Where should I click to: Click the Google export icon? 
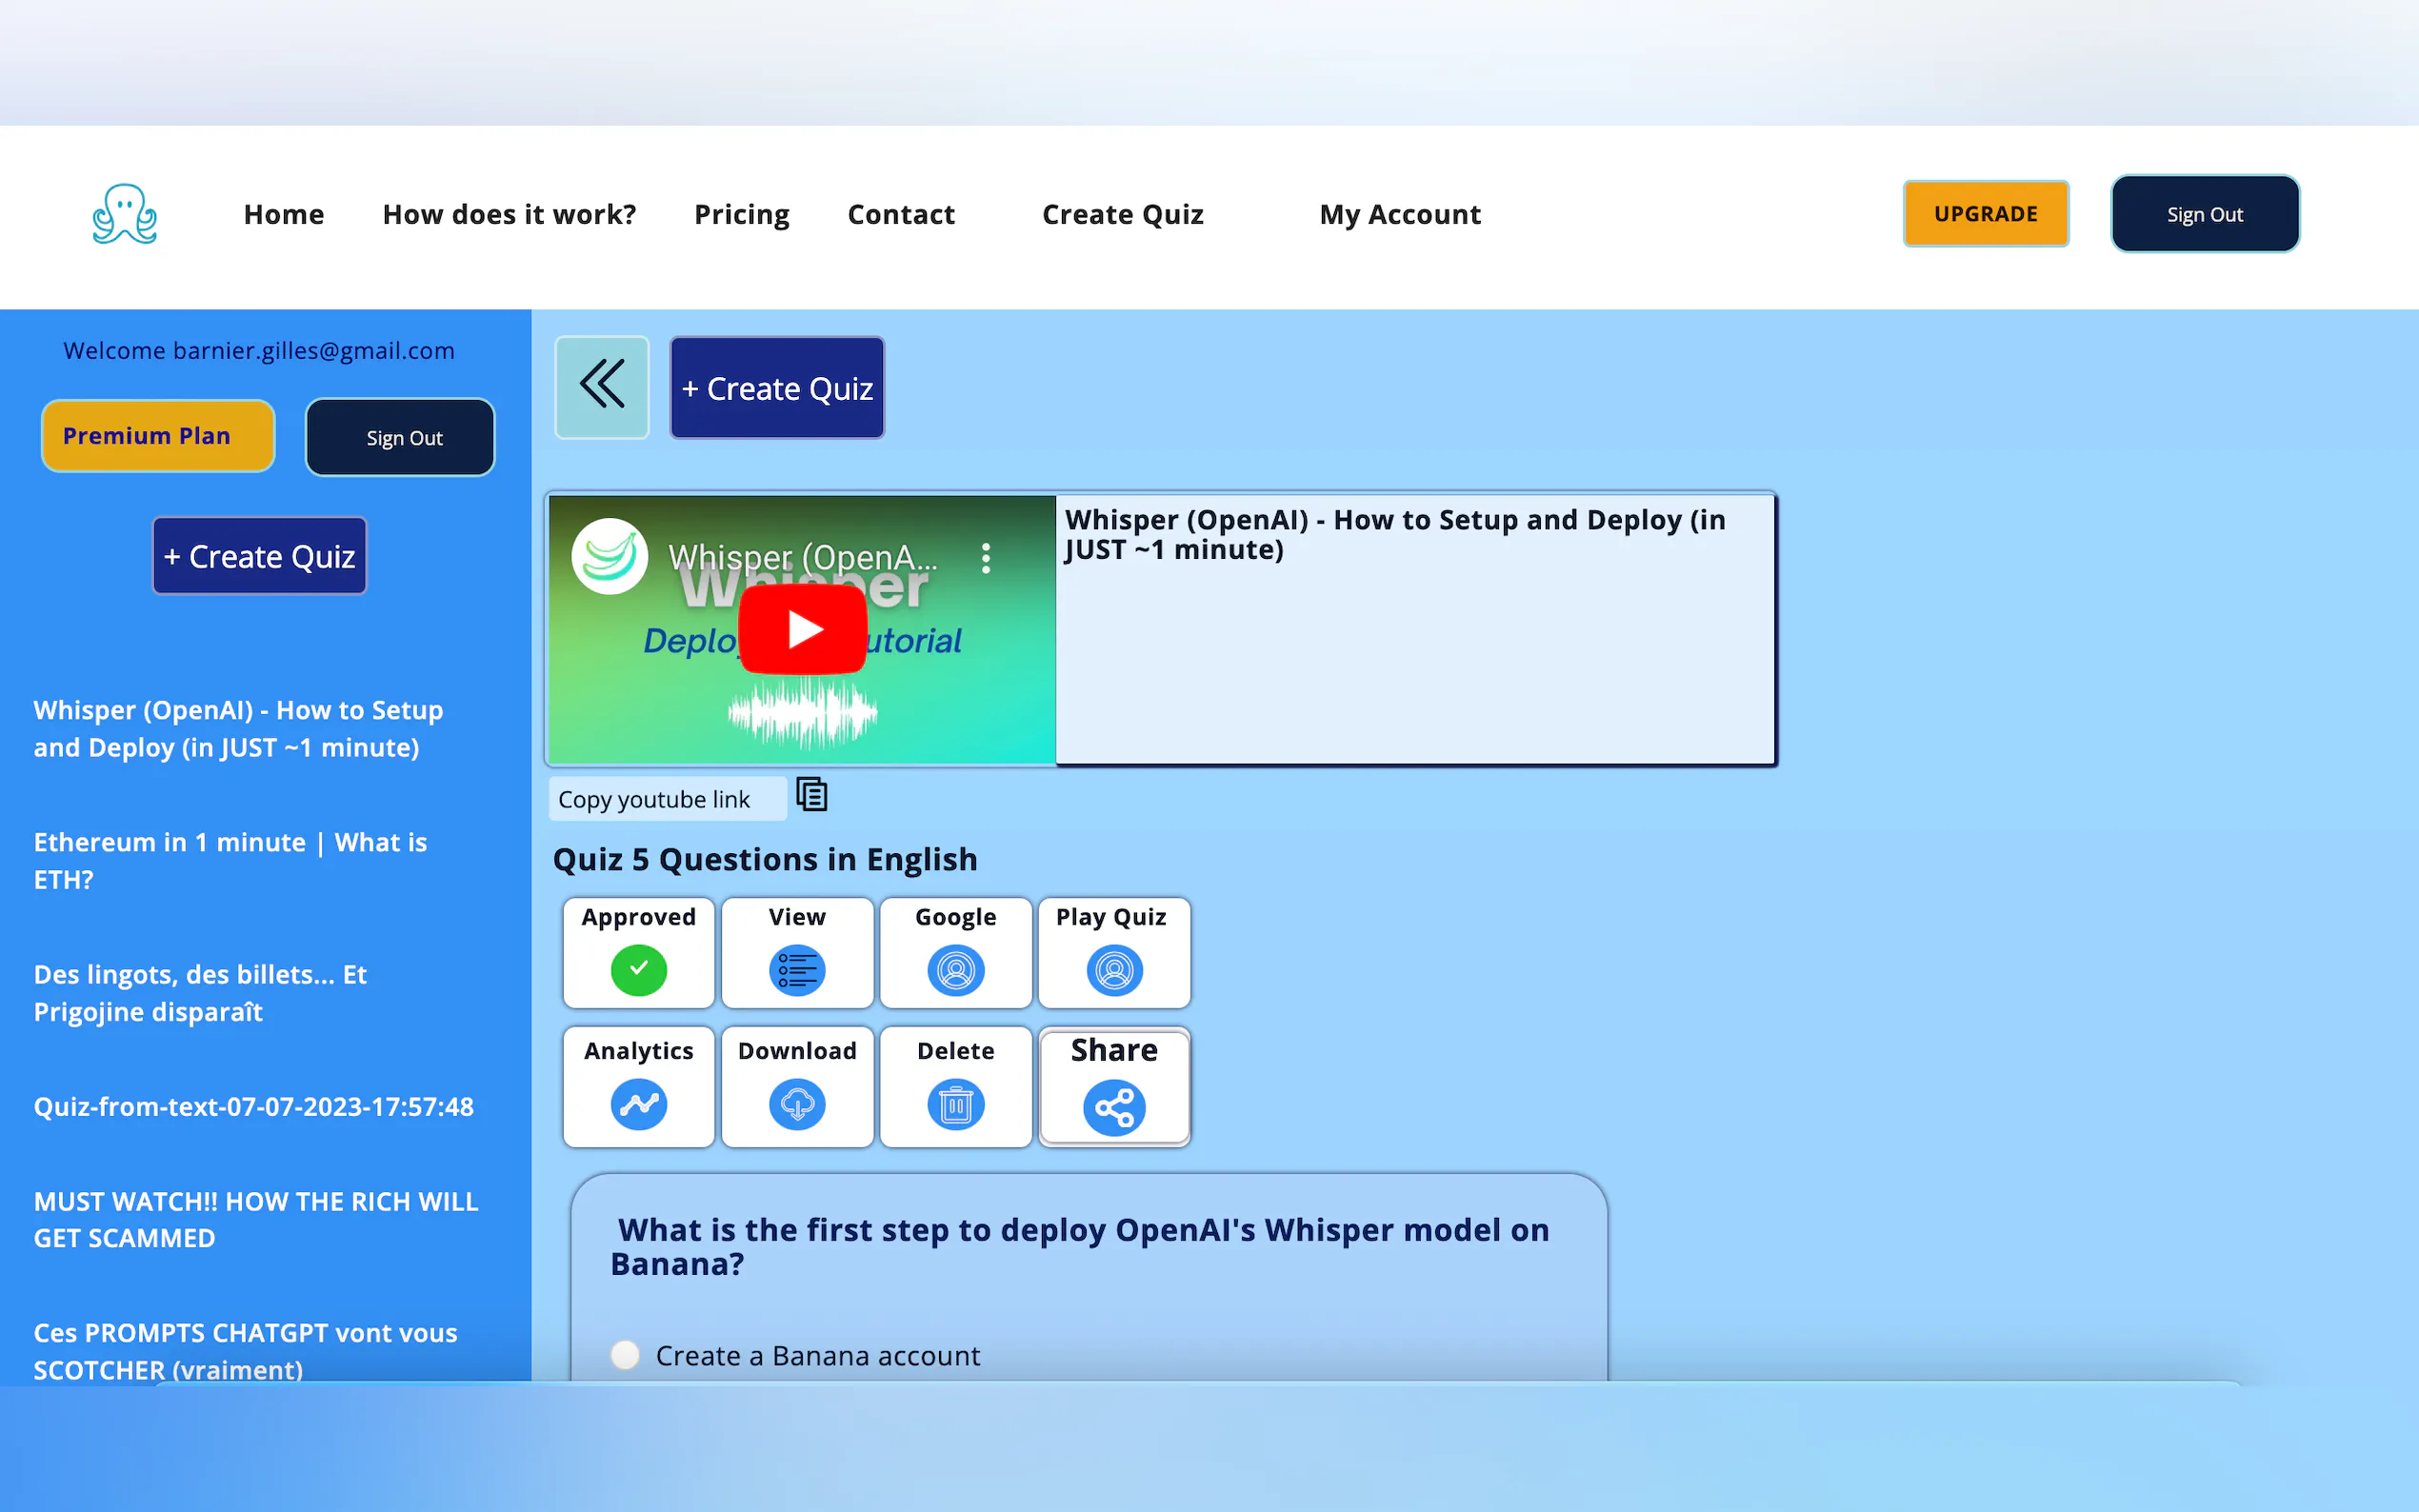coord(955,970)
